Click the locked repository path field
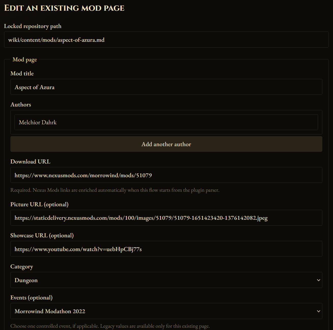This screenshot has width=333, height=330. click(166, 39)
